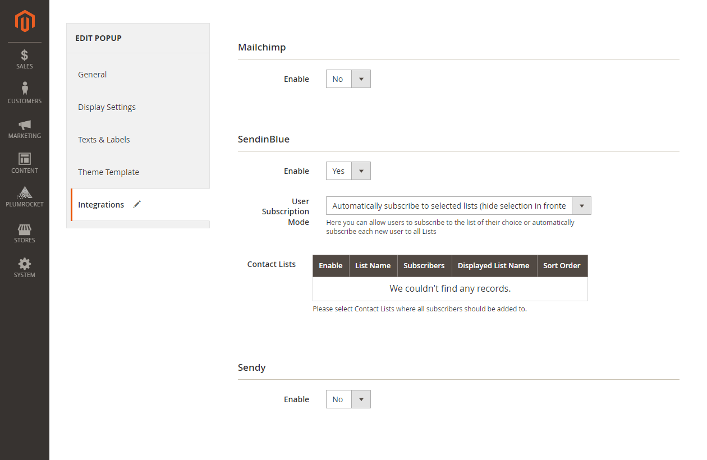Open the System gear icon

point(25,264)
